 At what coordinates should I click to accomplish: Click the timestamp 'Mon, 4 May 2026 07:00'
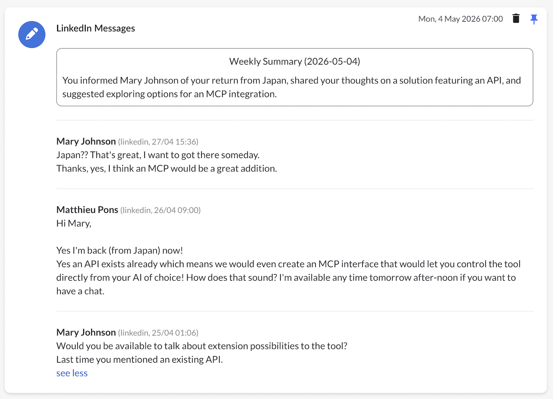point(461,19)
